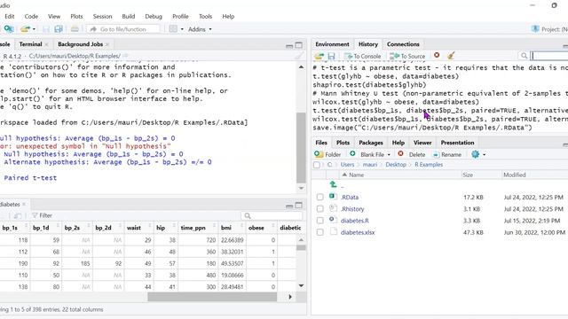
Task: Click the New Project icon in main toolbar
Action: [x=9, y=29]
